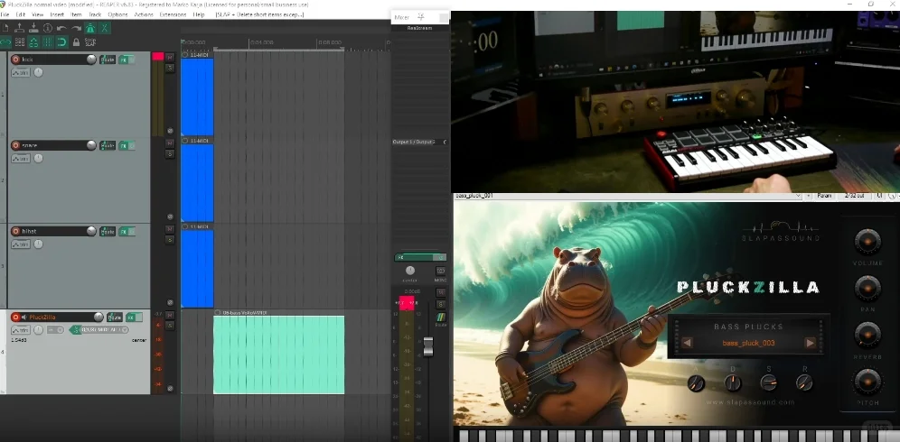
Task: Click the PluckZilla PAN knob
Action: [x=867, y=289]
